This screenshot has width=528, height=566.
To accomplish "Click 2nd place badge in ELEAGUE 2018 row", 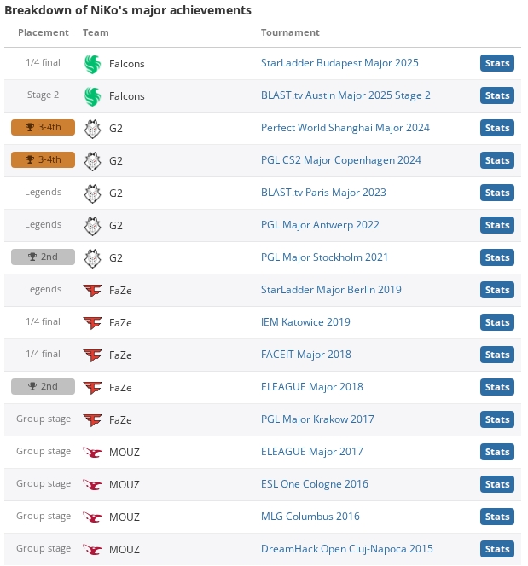I will click(x=43, y=387).
